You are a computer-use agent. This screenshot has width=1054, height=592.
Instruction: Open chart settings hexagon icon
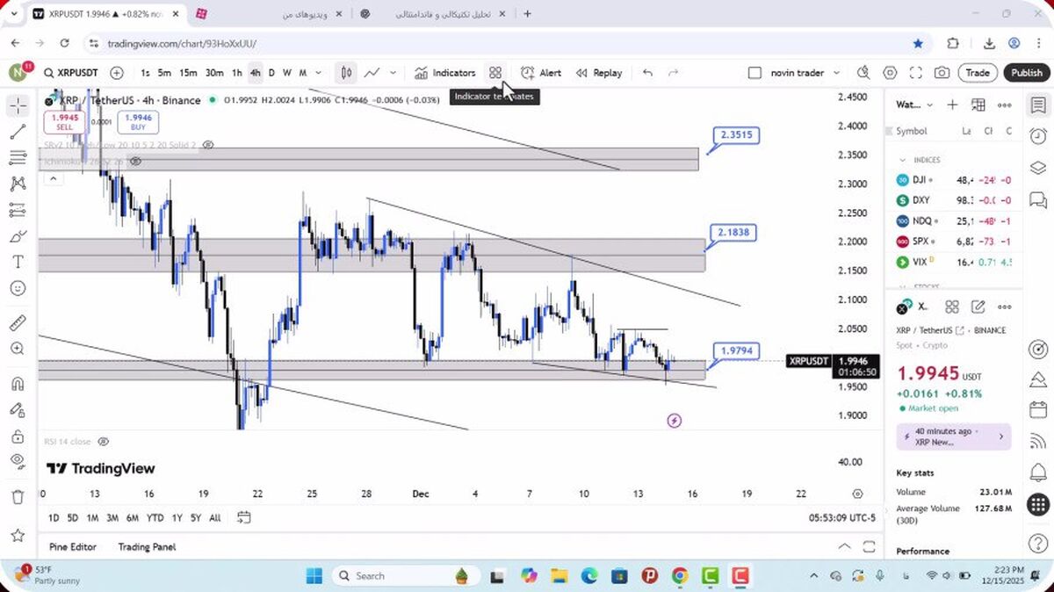coord(890,73)
